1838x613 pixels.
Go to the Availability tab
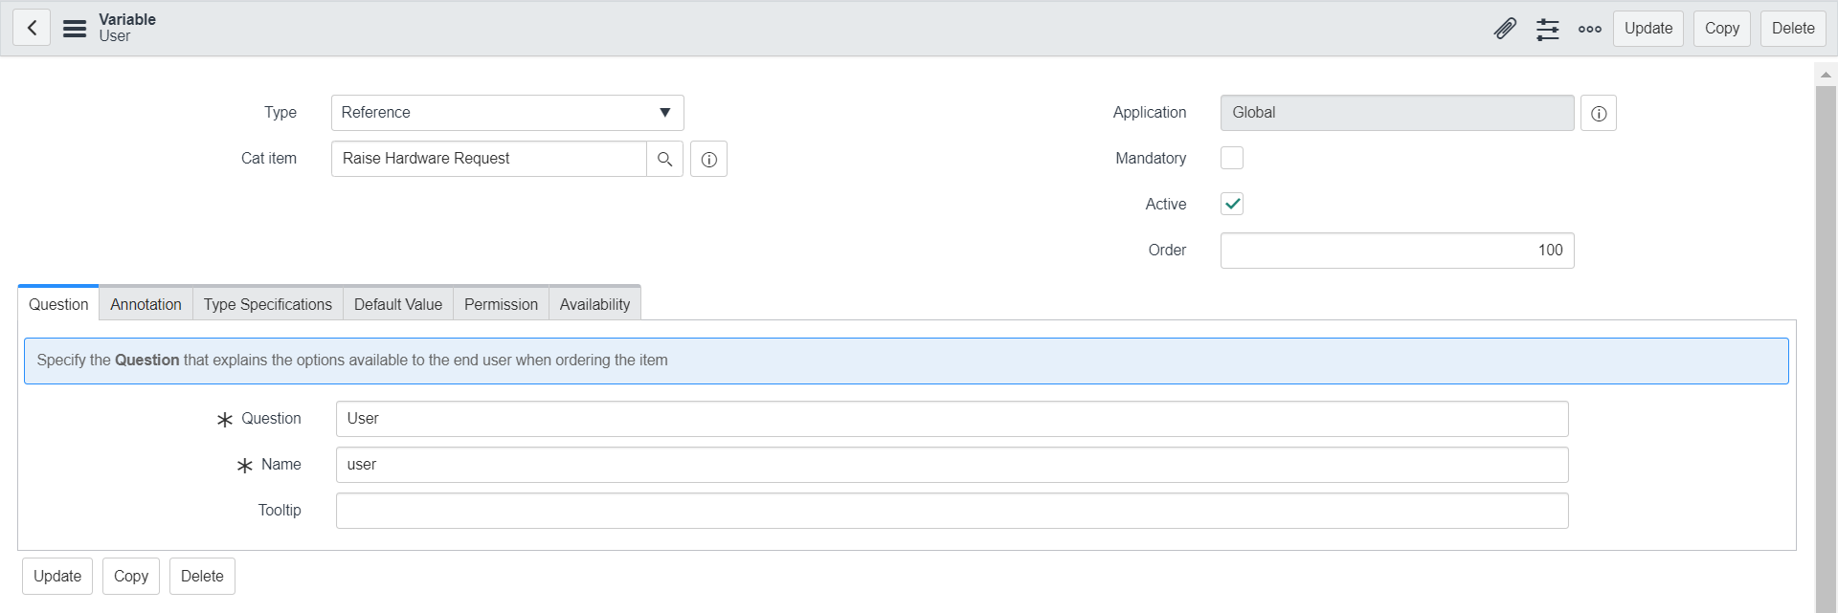click(x=594, y=304)
